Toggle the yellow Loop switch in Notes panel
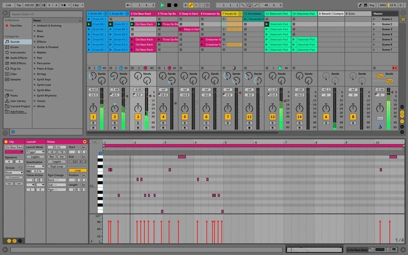 [77, 171]
